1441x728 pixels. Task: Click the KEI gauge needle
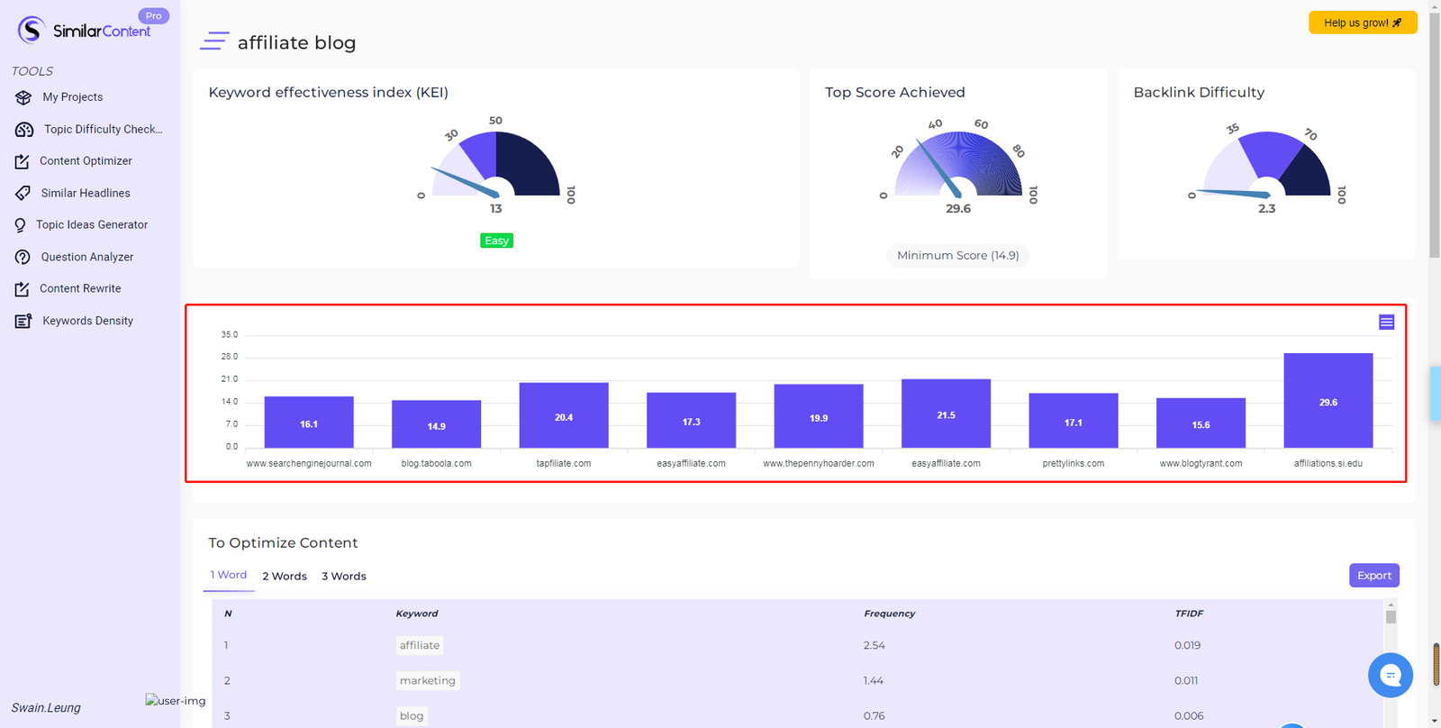click(465, 182)
